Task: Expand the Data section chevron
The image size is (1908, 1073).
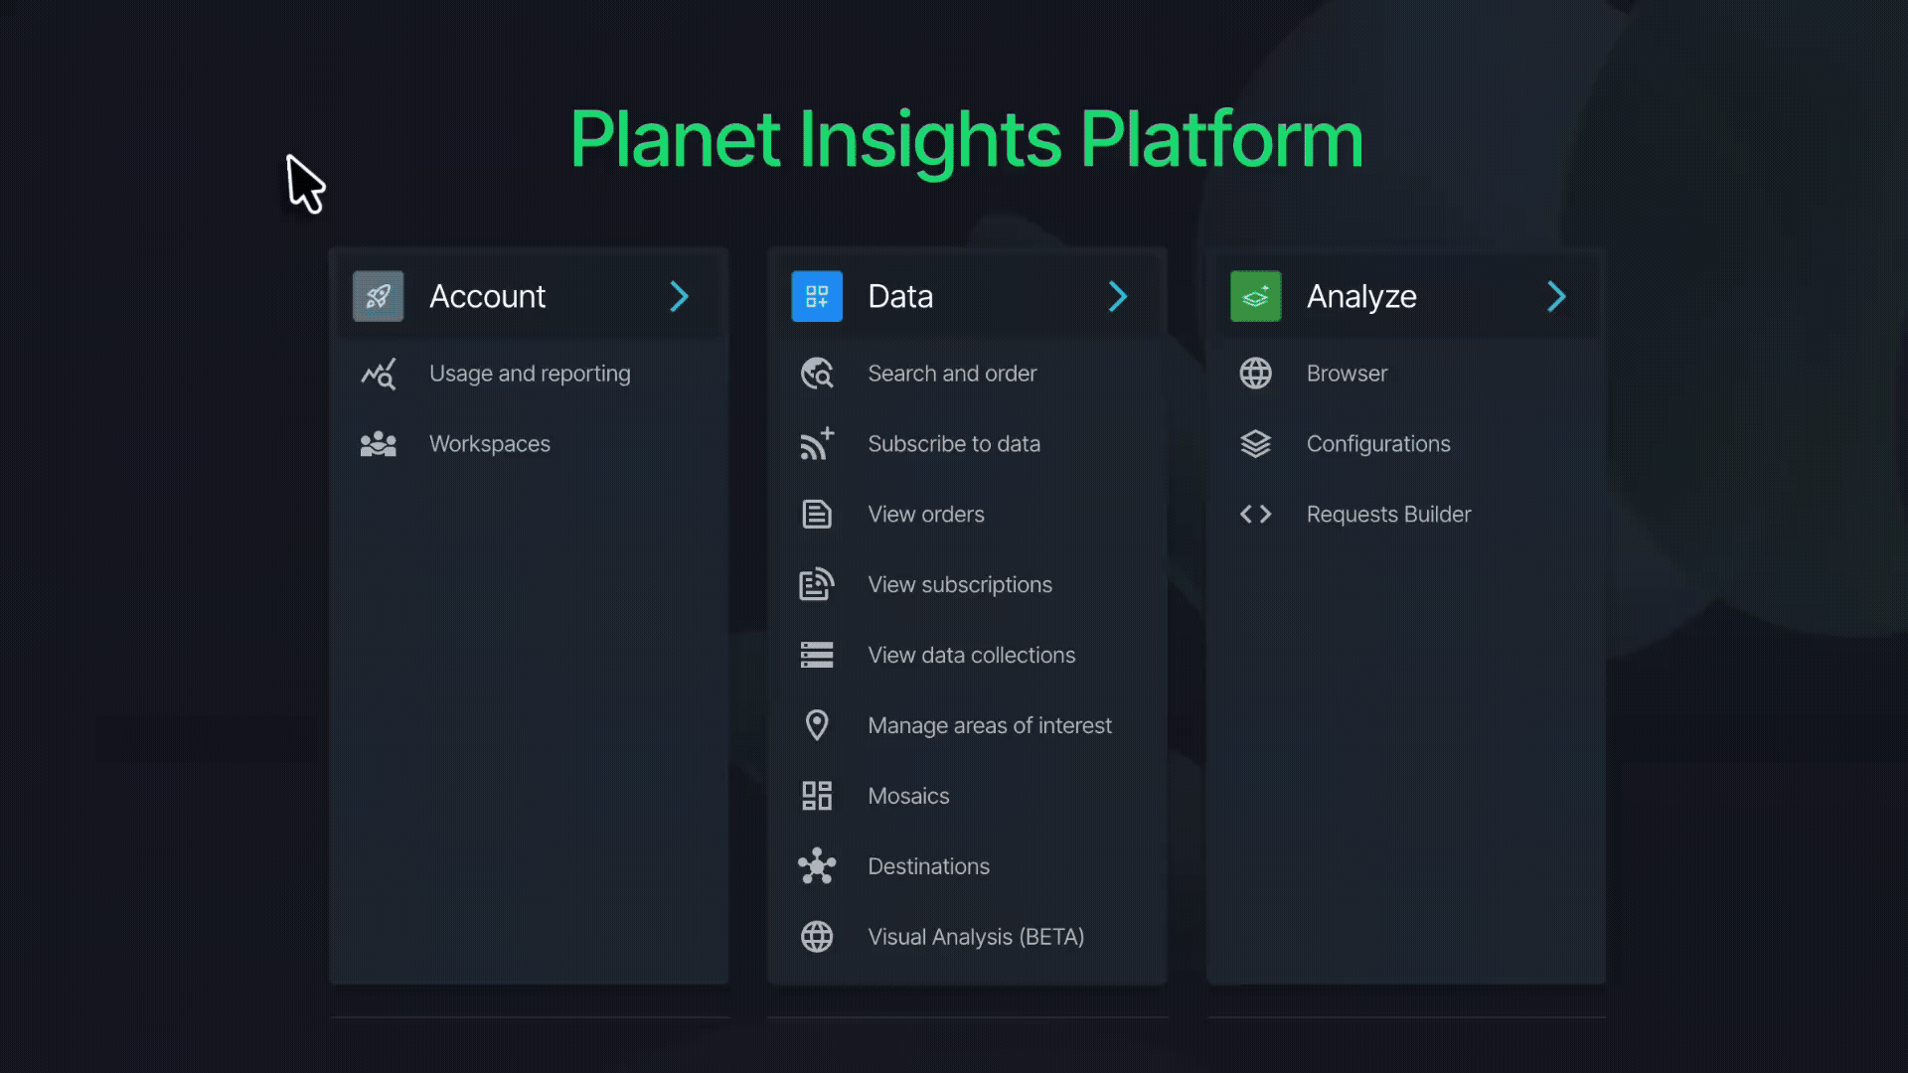Action: [1119, 296]
